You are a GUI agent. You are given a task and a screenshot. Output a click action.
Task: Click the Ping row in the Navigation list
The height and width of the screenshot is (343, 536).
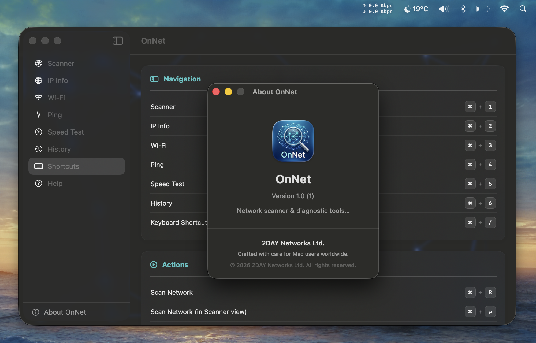pyautogui.click(x=323, y=165)
